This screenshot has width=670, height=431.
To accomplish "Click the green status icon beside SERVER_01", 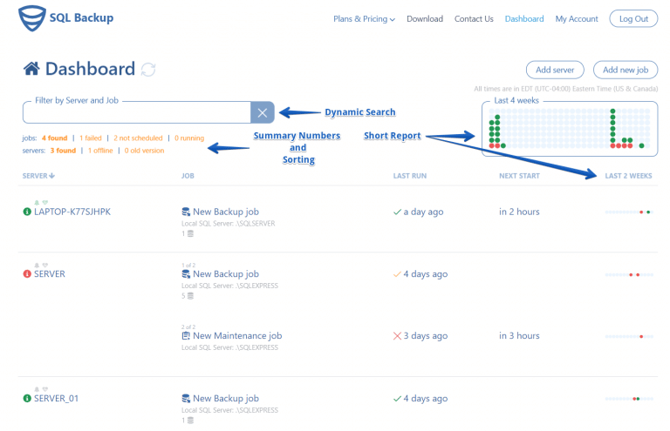I will coord(27,398).
